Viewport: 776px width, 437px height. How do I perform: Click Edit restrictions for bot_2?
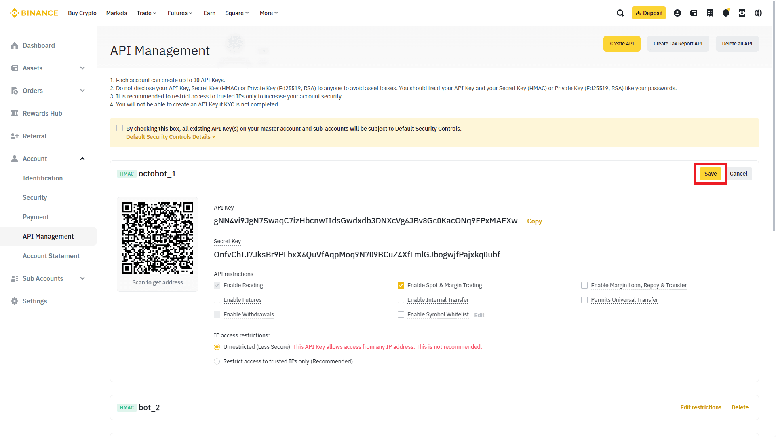point(701,407)
